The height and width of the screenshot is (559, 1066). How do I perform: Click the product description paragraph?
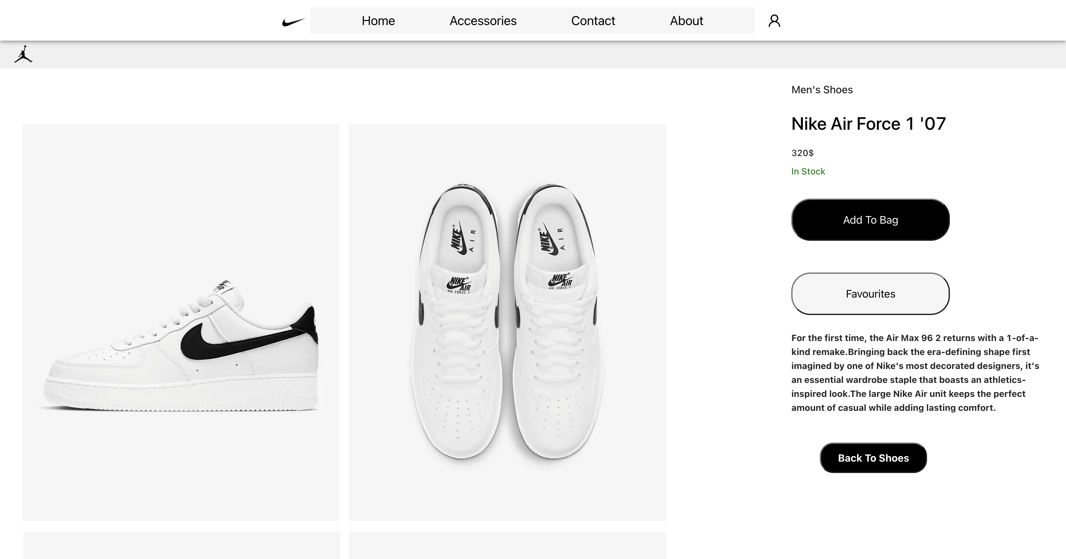[915, 373]
